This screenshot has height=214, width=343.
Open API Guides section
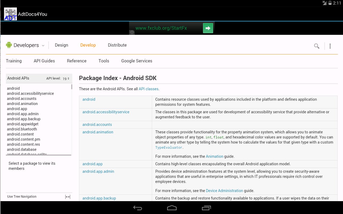click(x=44, y=61)
